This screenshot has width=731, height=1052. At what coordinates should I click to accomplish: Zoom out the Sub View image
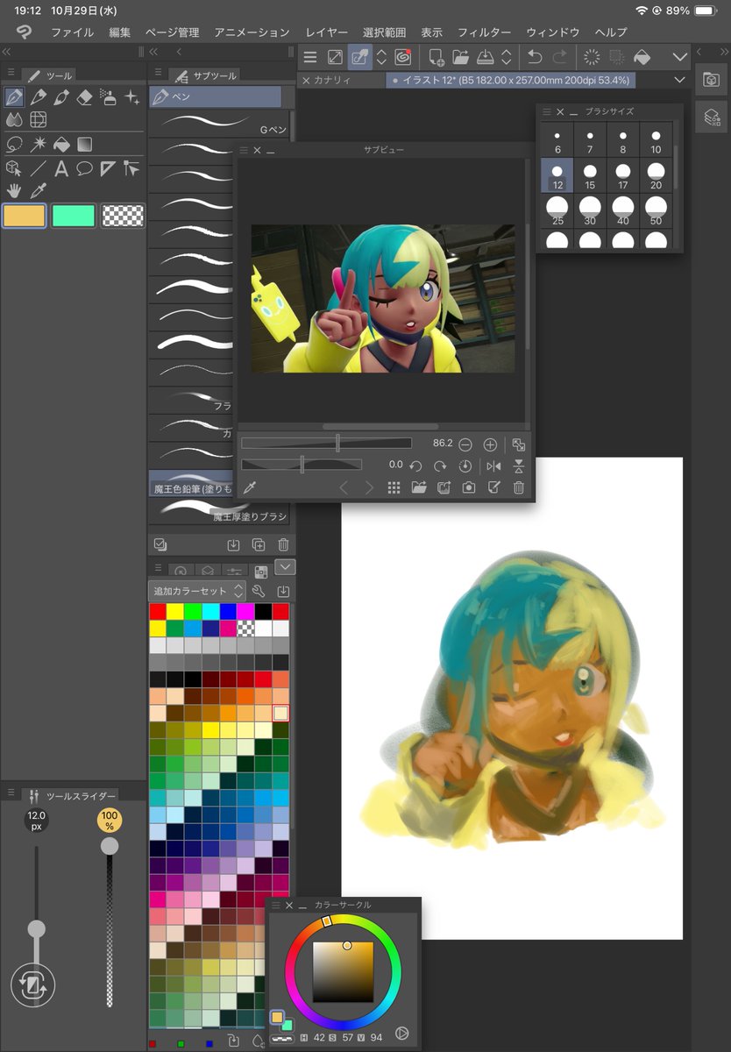[x=465, y=444]
